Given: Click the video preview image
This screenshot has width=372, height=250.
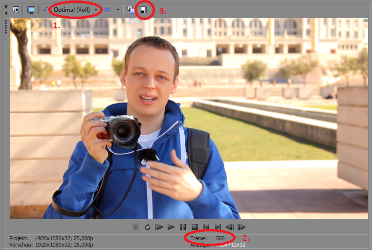Looking at the screenshot, I should [189, 119].
